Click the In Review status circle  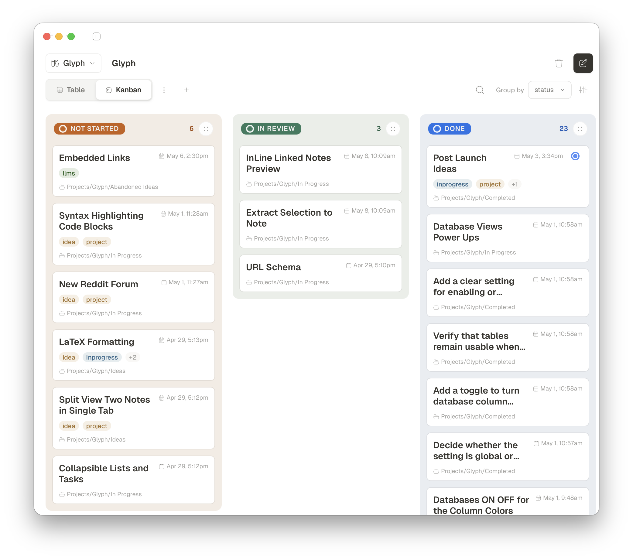(250, 129)
